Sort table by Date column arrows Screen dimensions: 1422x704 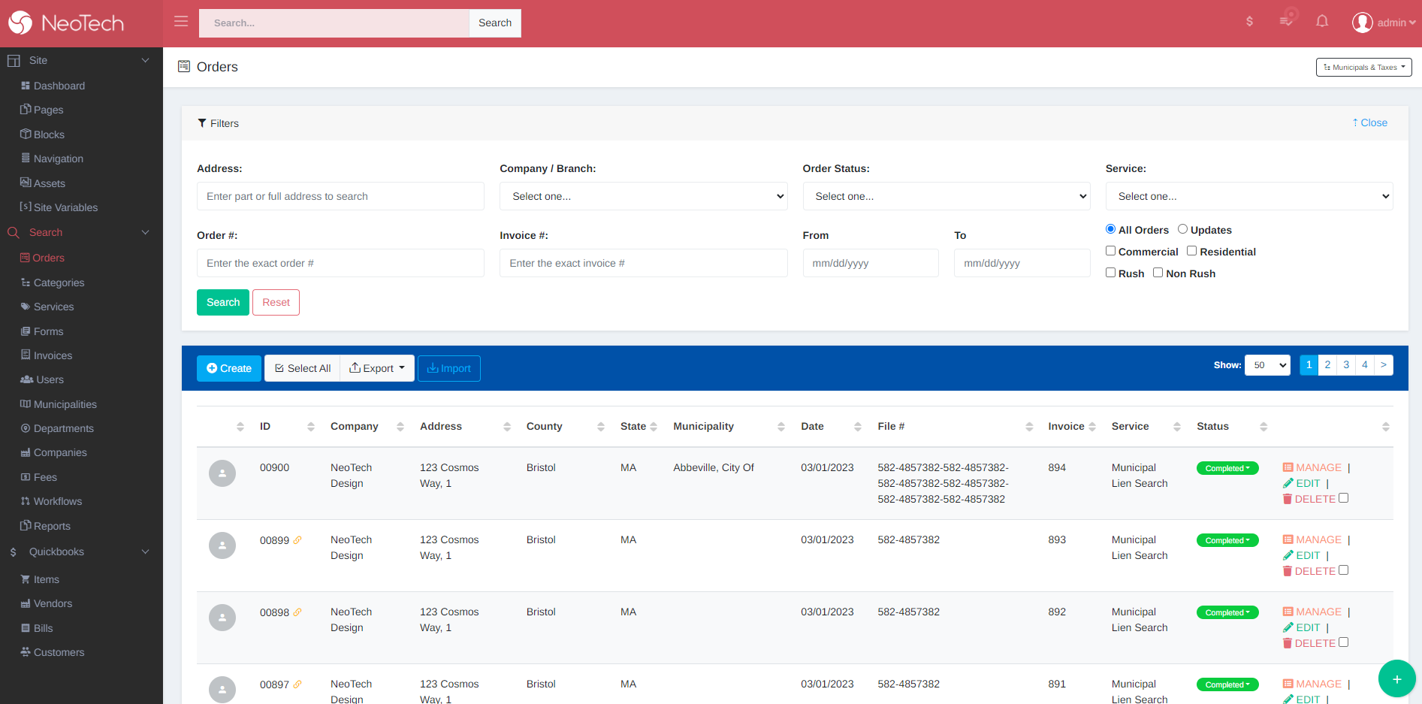(x=858, y=427)
